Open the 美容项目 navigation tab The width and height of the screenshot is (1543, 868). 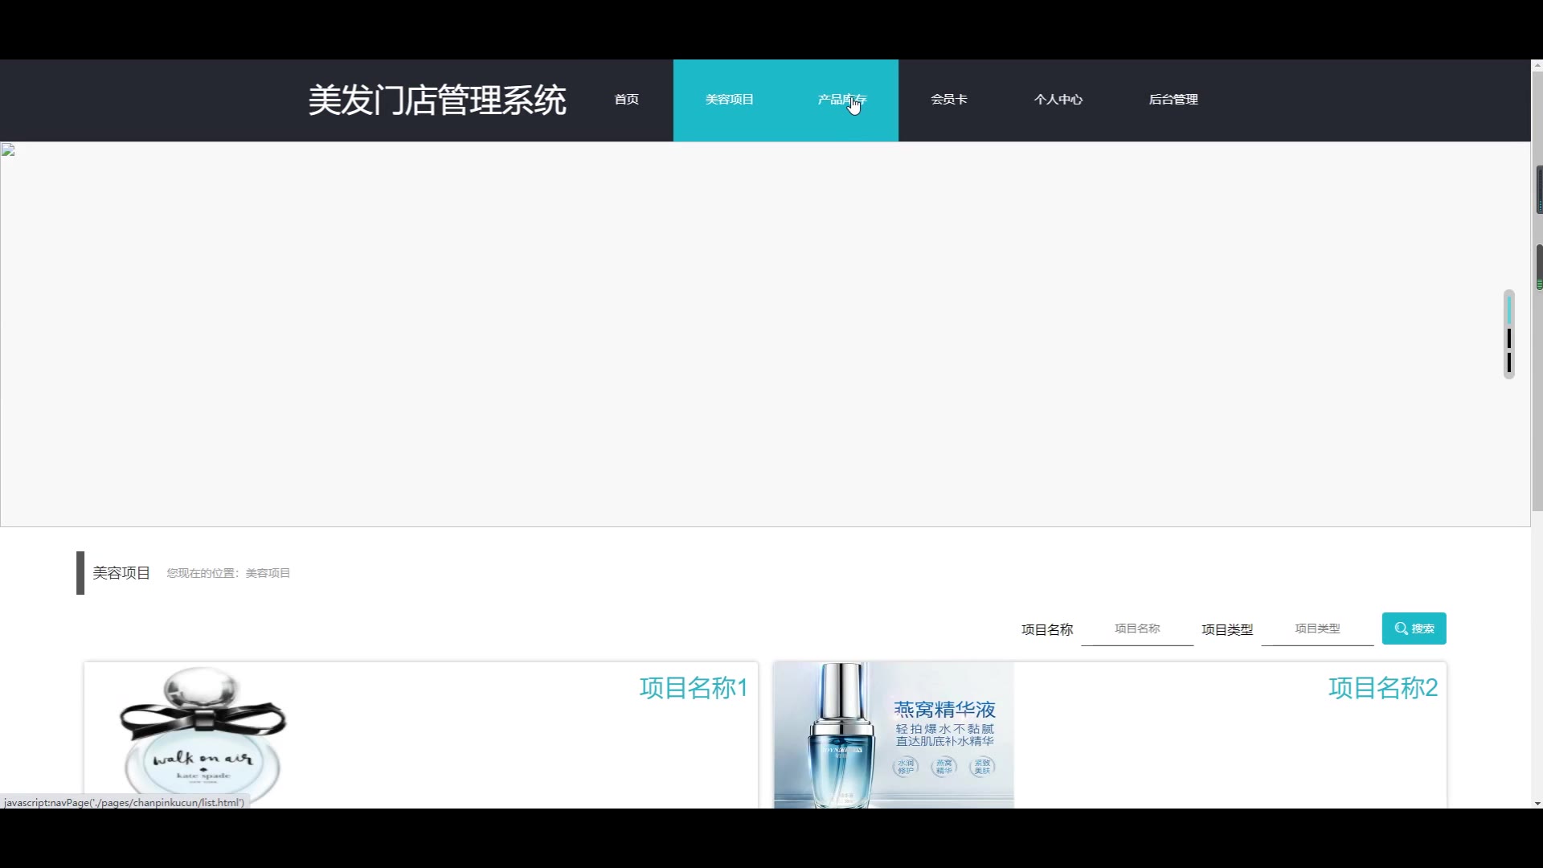(x=729, y=100)
